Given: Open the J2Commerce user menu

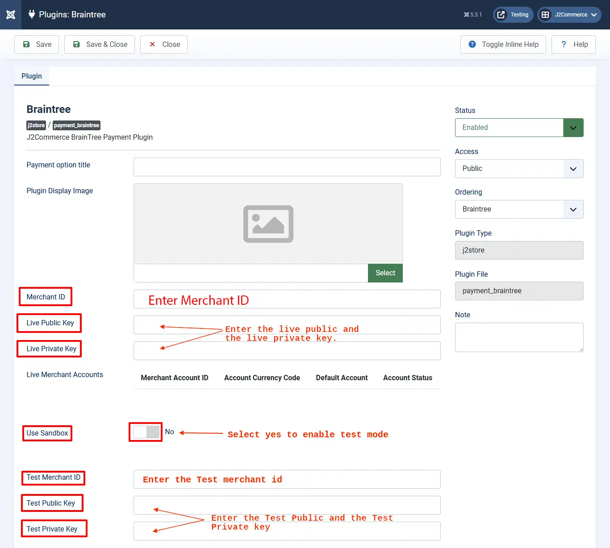Looking at the screenshot, I should pos(569,15).
